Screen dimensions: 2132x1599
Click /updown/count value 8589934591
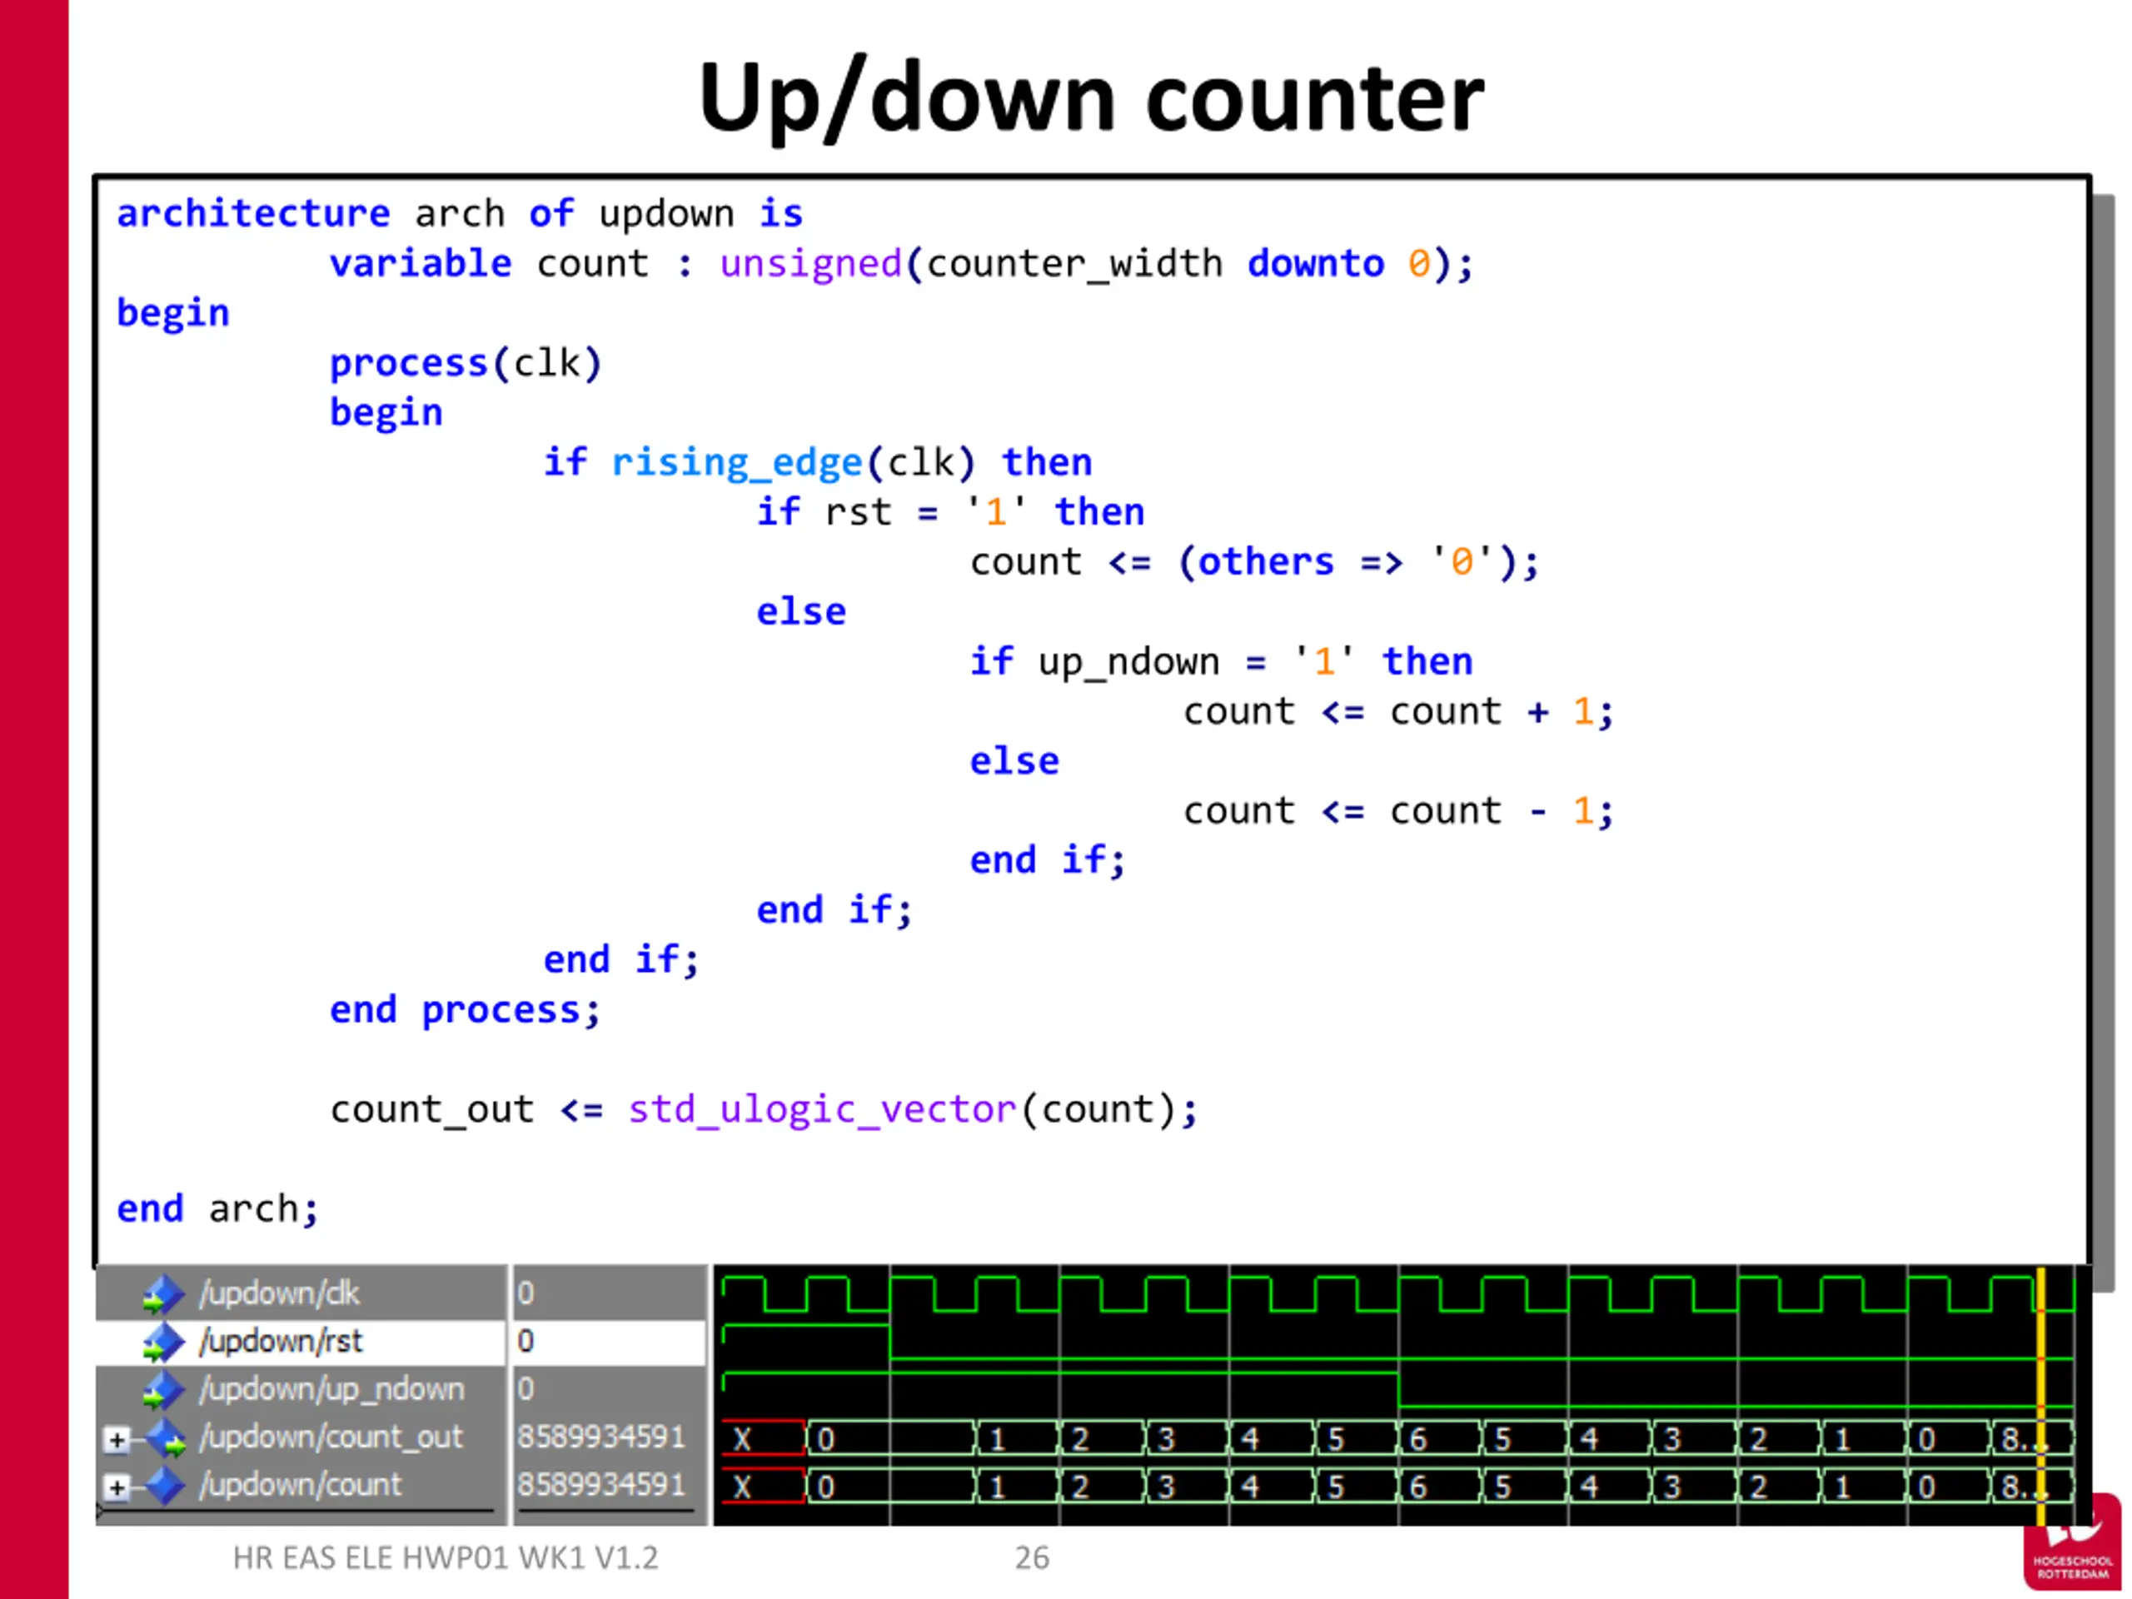tap(600, 1484)
